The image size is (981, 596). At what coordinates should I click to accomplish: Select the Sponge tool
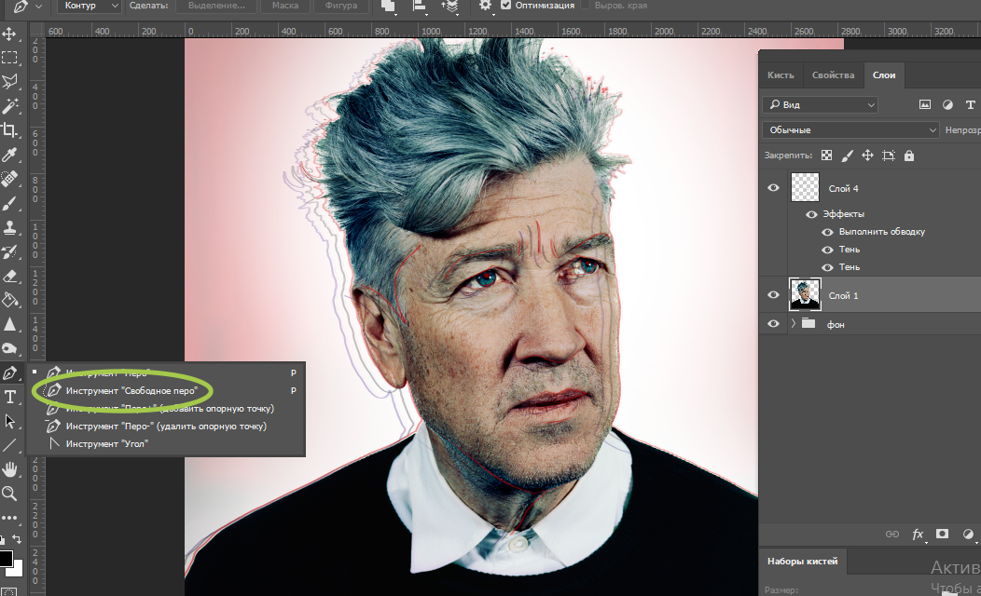pos(9,348)
